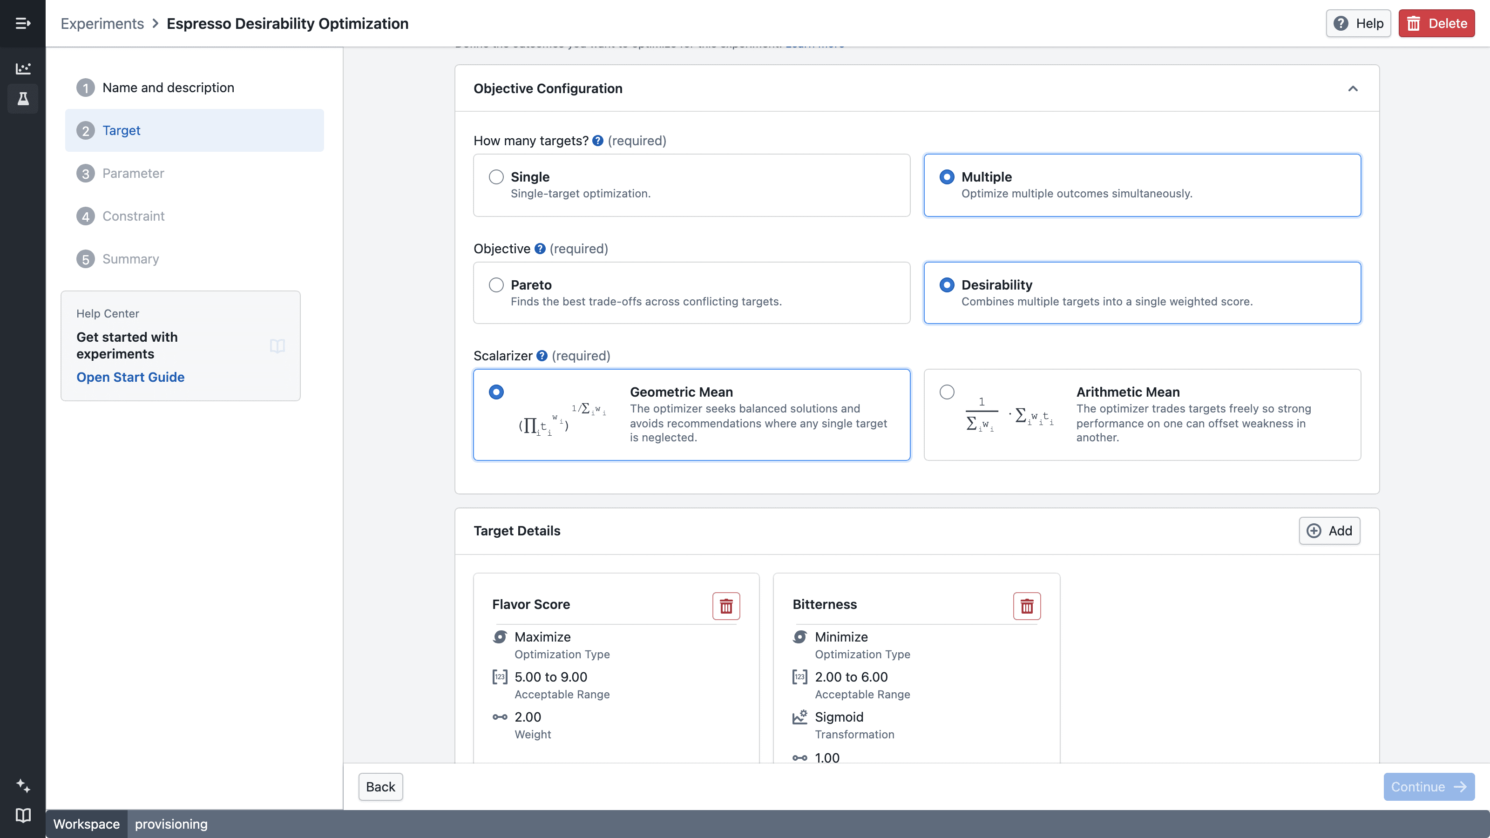Click the Maximize optimization type icon
The width and height of the screenshot is (1490, 838).
[500, 637]
